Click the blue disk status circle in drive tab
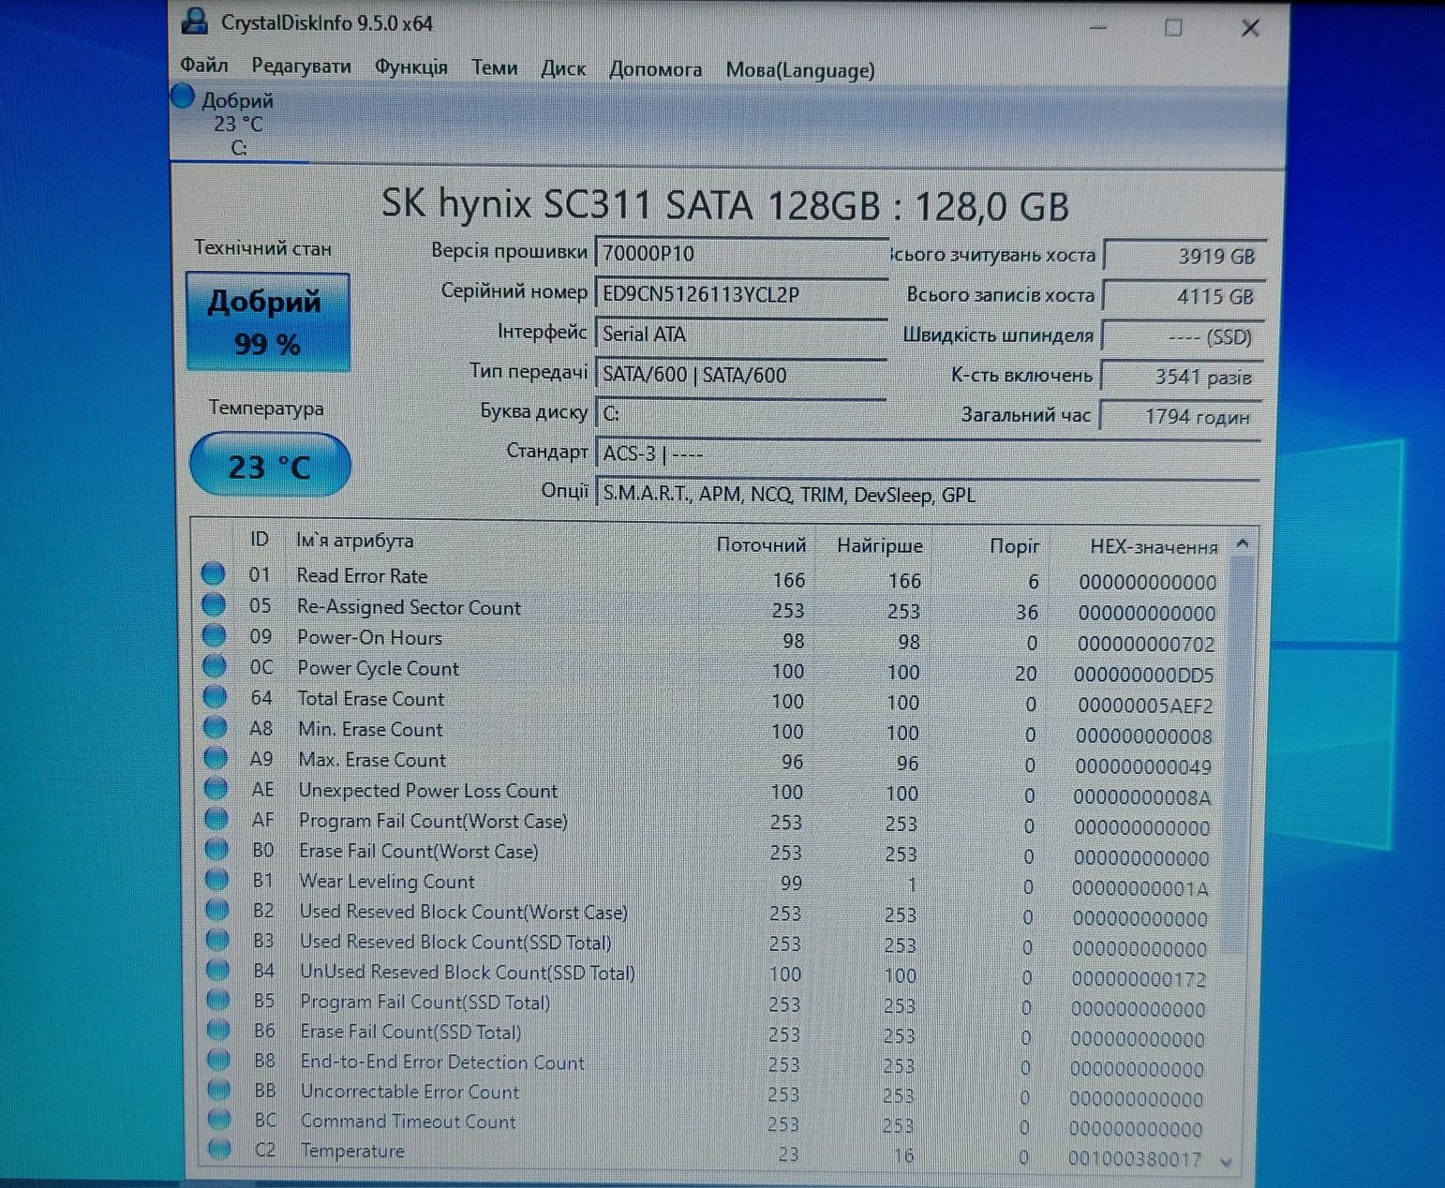 pos(183,97)
